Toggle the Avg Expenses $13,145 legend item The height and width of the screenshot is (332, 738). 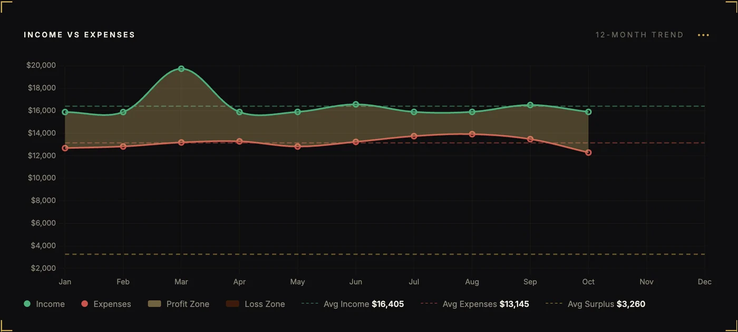[x=475, y=304]
